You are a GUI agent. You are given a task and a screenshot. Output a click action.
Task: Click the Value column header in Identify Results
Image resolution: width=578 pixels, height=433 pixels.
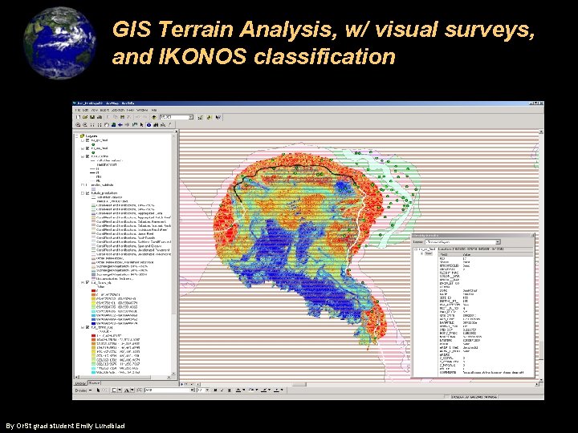tap(497, 254)
